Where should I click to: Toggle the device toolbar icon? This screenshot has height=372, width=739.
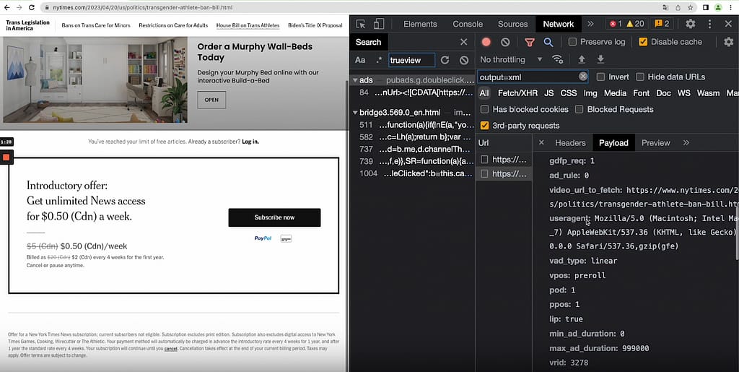380,24
